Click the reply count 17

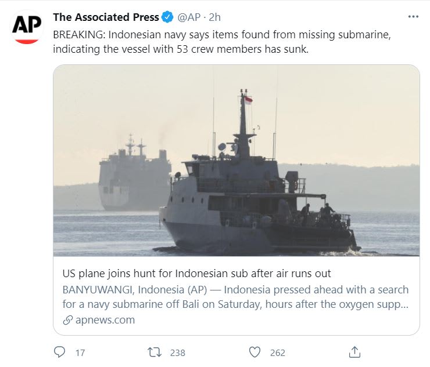[x=80, y=353]
